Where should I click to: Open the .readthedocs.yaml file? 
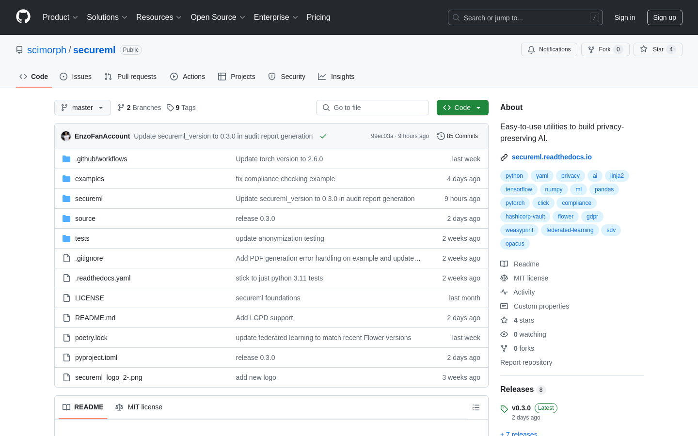tap(103, 278)
